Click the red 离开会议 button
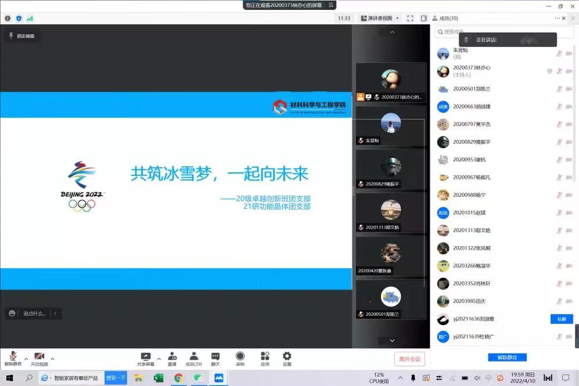The height and width of the screenshot is (386, 579). (409, 359)
